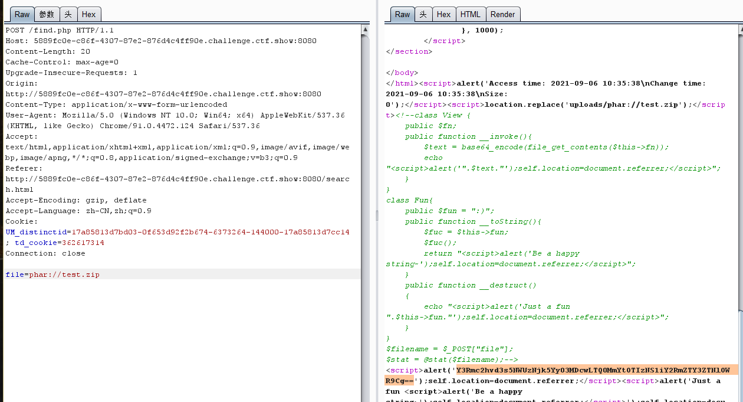Click '$filename = $_POST["file"];' line
This screenshot has width=743, height=402.
450,349
